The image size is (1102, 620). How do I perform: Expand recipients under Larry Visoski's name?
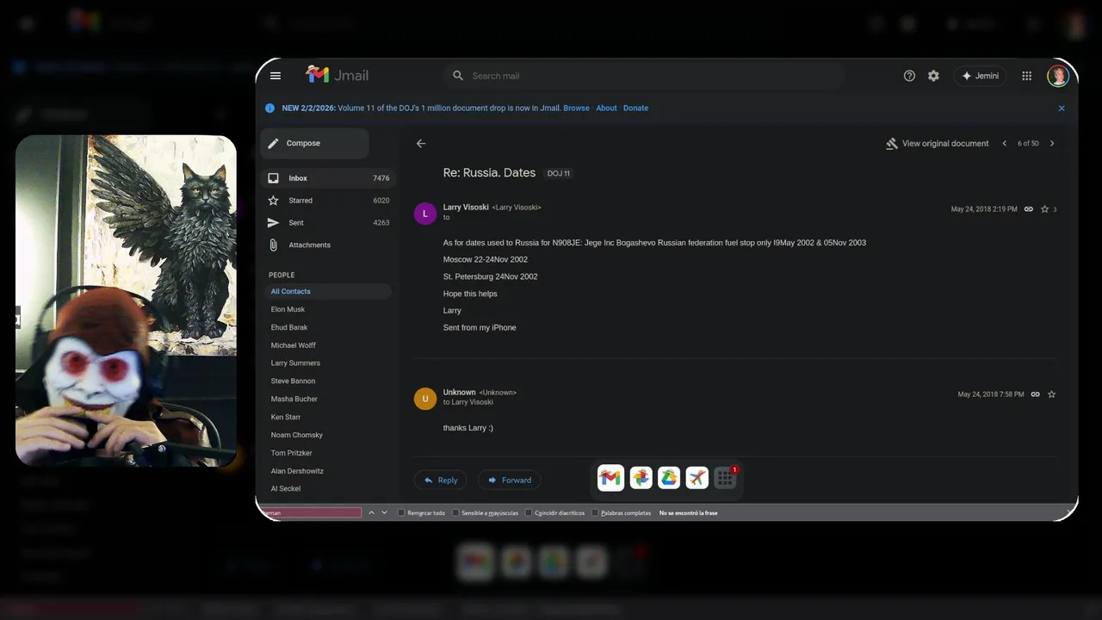pyautogui.click(x=447, y=218)
